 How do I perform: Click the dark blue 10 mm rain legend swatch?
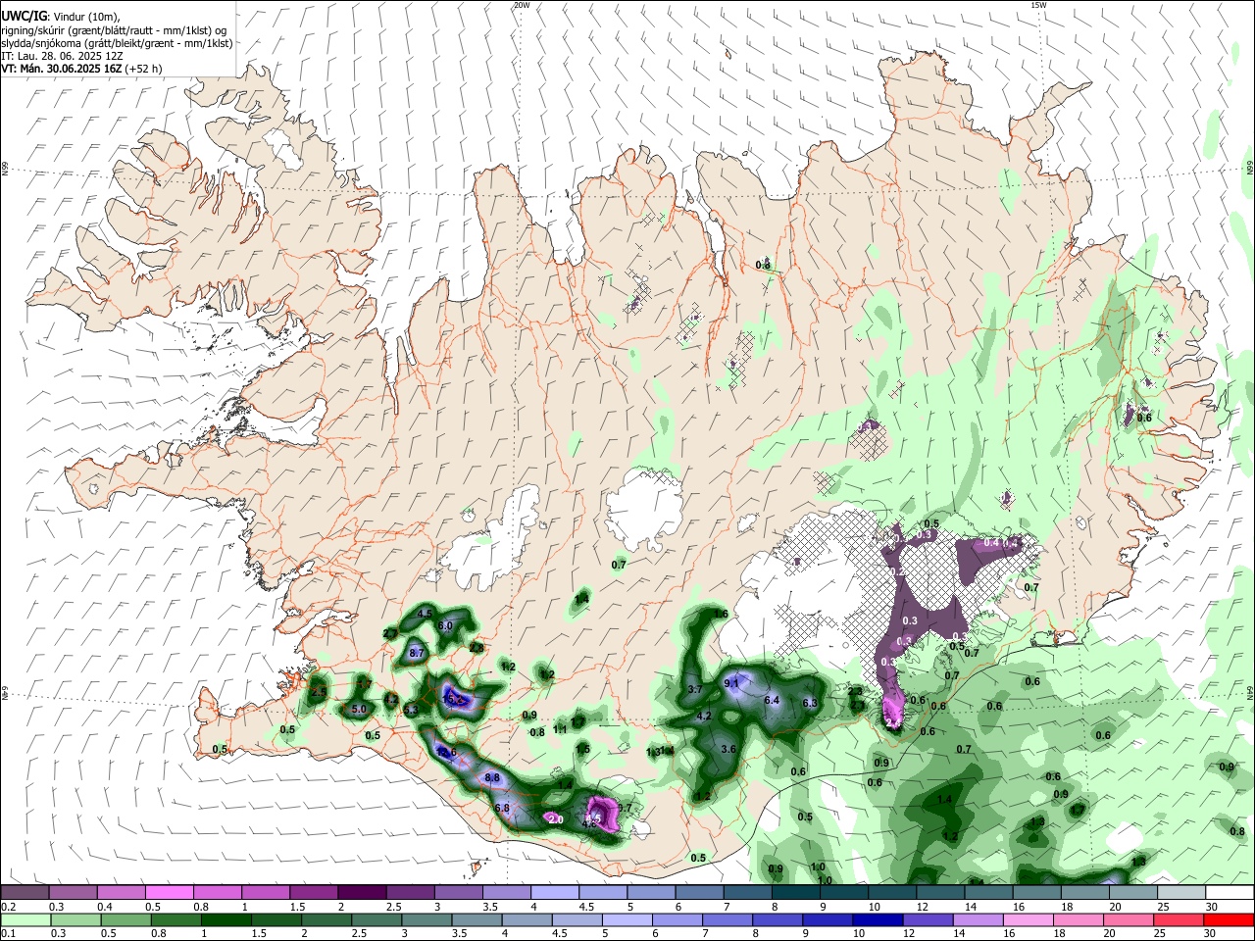pos(878,919)
